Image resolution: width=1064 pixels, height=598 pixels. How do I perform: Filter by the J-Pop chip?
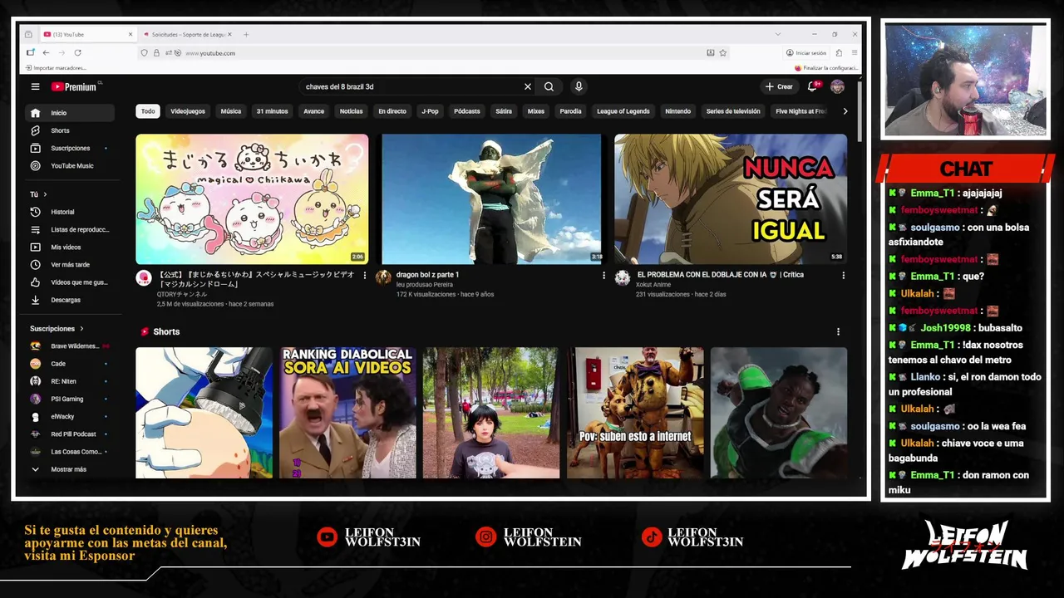click(x=430, y=111)
